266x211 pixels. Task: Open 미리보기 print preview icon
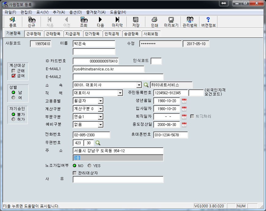click(171, 22)
